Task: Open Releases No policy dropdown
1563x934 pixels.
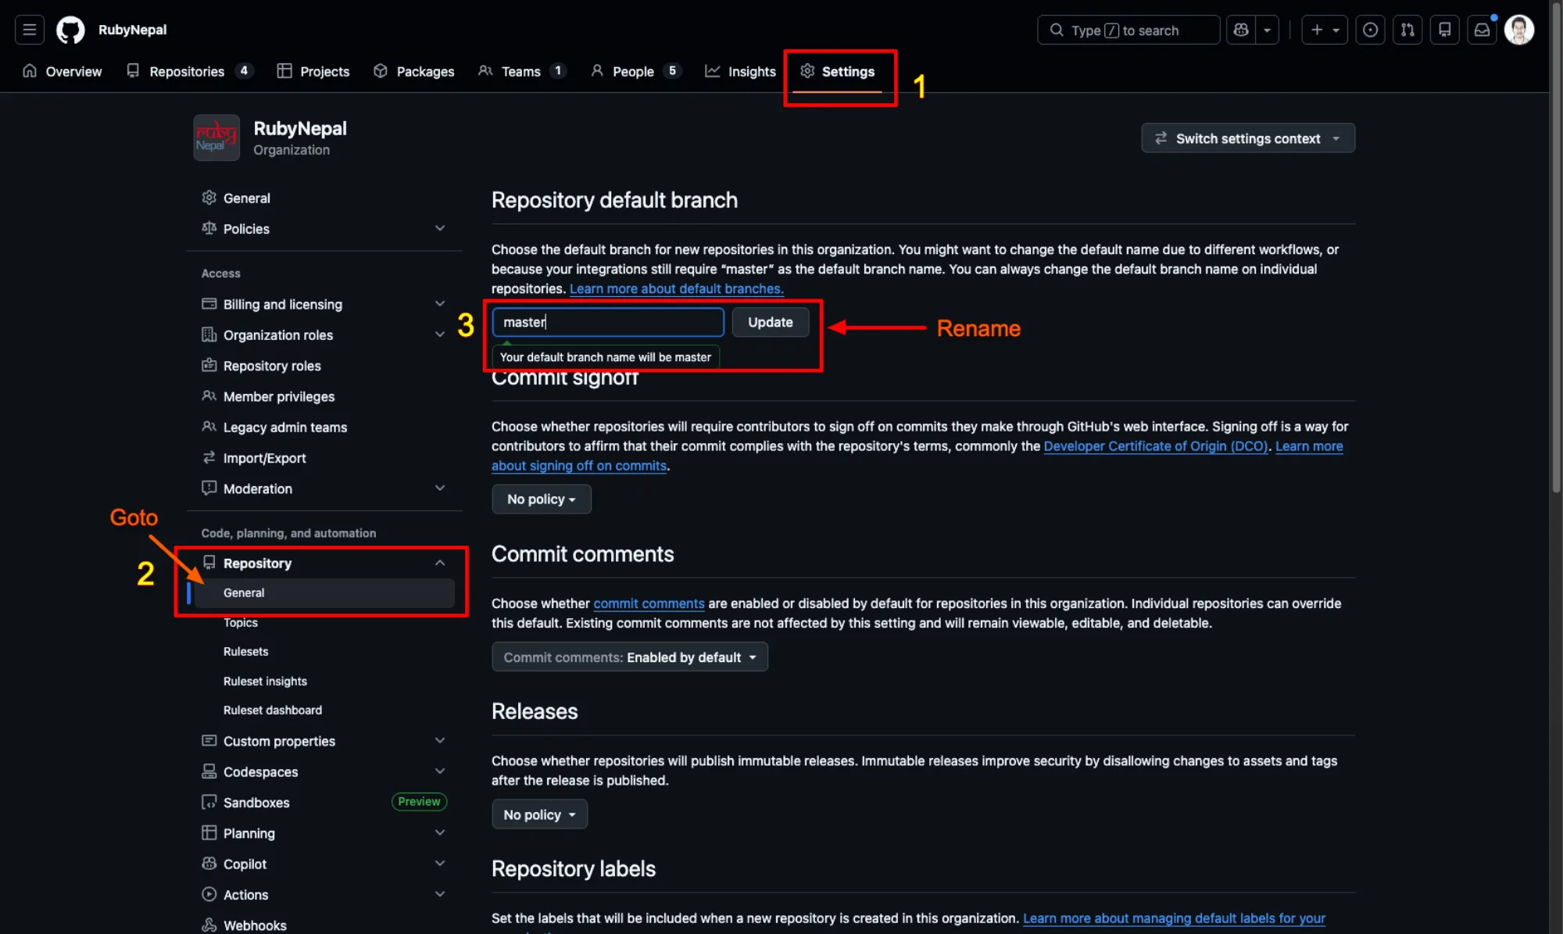Action: [539, 814]
